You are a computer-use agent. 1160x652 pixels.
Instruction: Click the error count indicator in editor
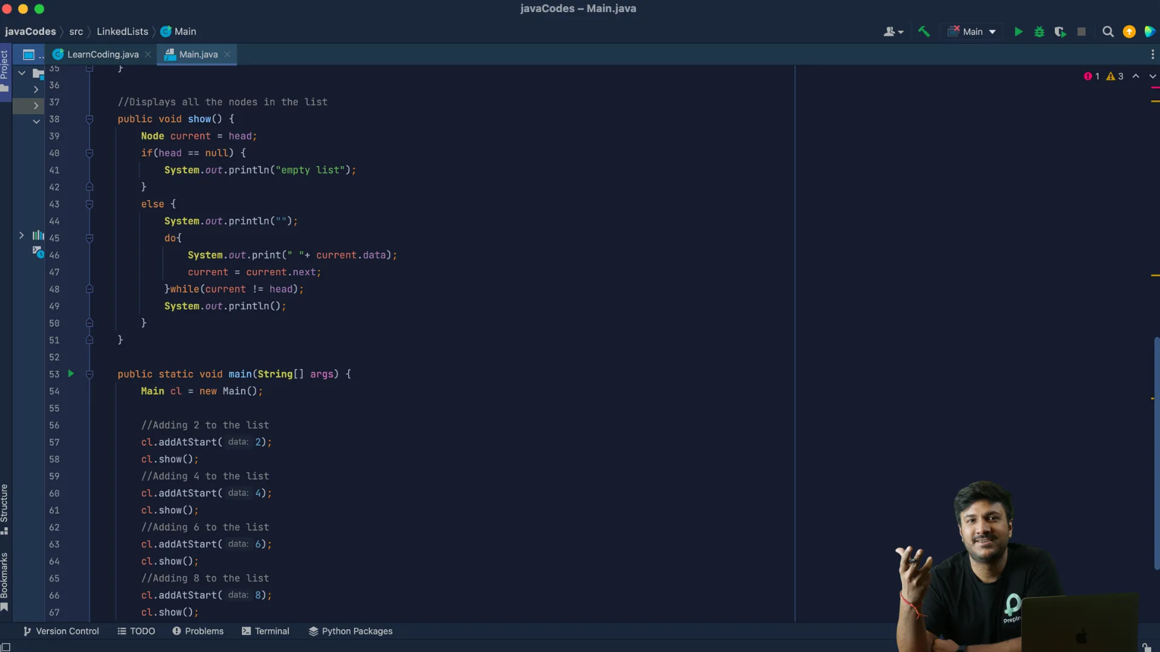click(1092, 76)
